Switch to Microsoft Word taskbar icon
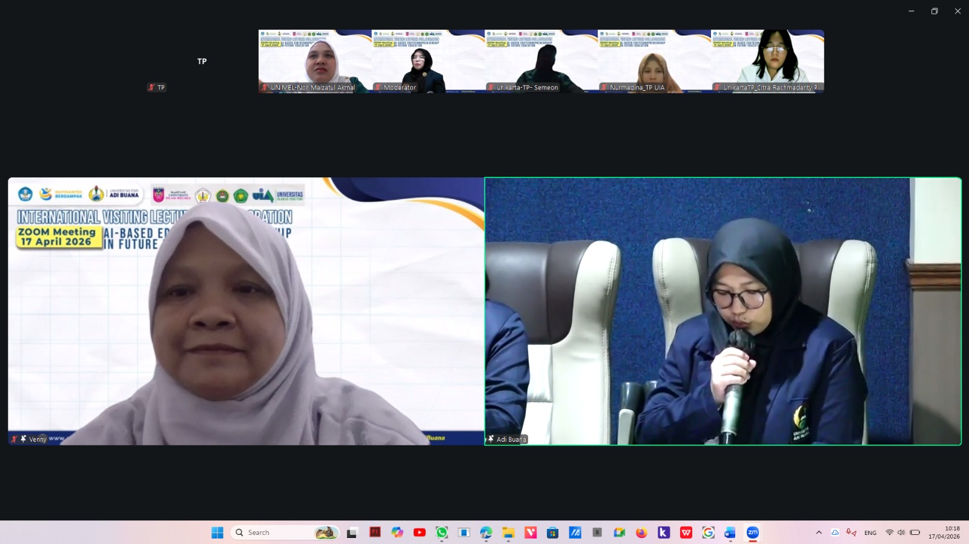Viewport: 969px width, 544px height. 730,533
